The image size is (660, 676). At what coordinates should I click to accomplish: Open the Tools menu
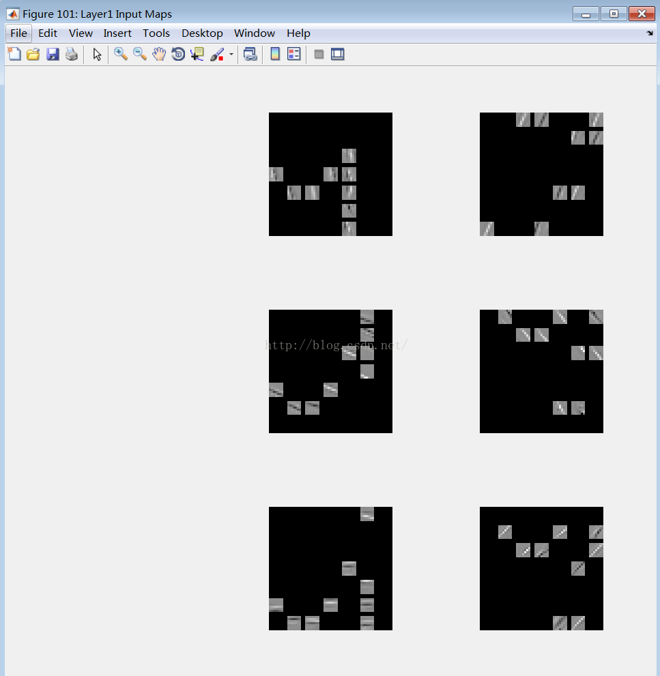coord(156,33)
